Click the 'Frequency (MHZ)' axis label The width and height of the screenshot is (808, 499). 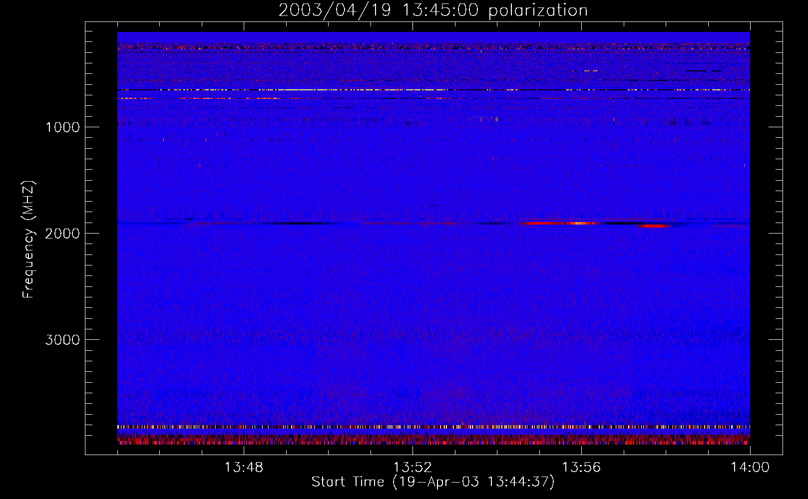29,240
